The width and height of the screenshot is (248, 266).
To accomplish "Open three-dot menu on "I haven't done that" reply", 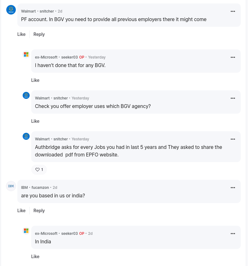I will click(233, 57).
